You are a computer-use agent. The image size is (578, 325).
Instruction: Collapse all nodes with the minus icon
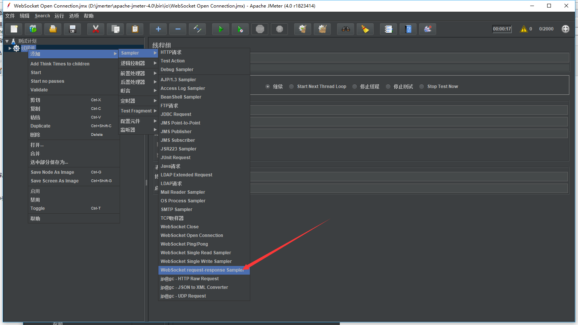point(178,29)
